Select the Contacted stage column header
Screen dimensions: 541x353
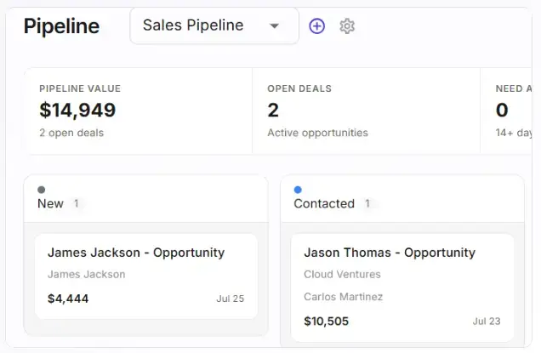(402, 199)
